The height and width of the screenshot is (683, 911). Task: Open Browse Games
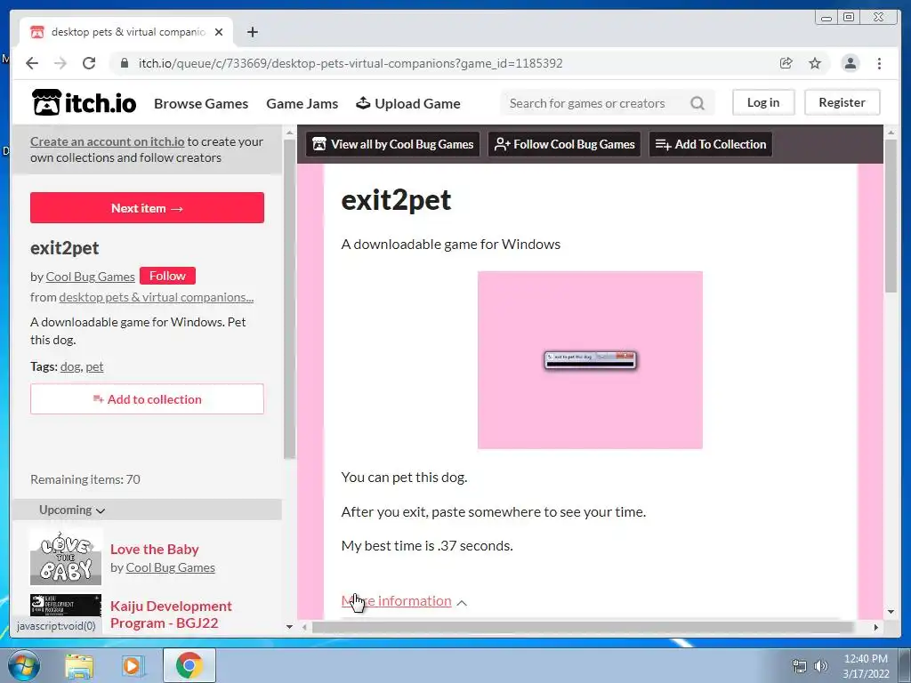[201, 104]
